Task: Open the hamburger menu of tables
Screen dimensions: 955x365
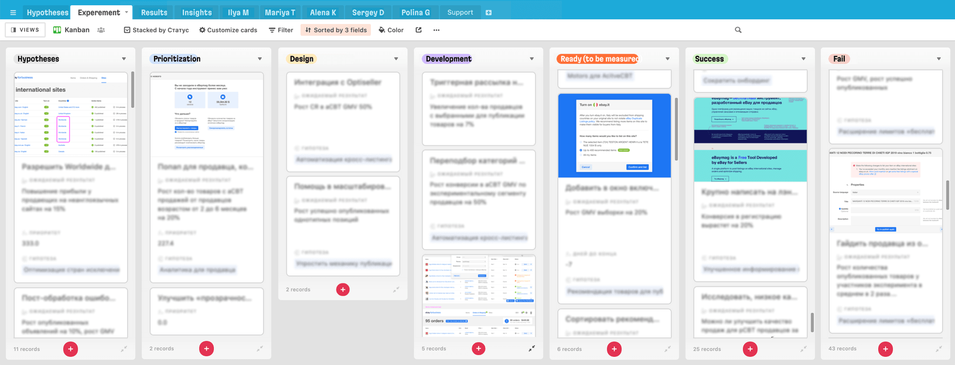Action: pyautogui.click(x=13, y=12)
